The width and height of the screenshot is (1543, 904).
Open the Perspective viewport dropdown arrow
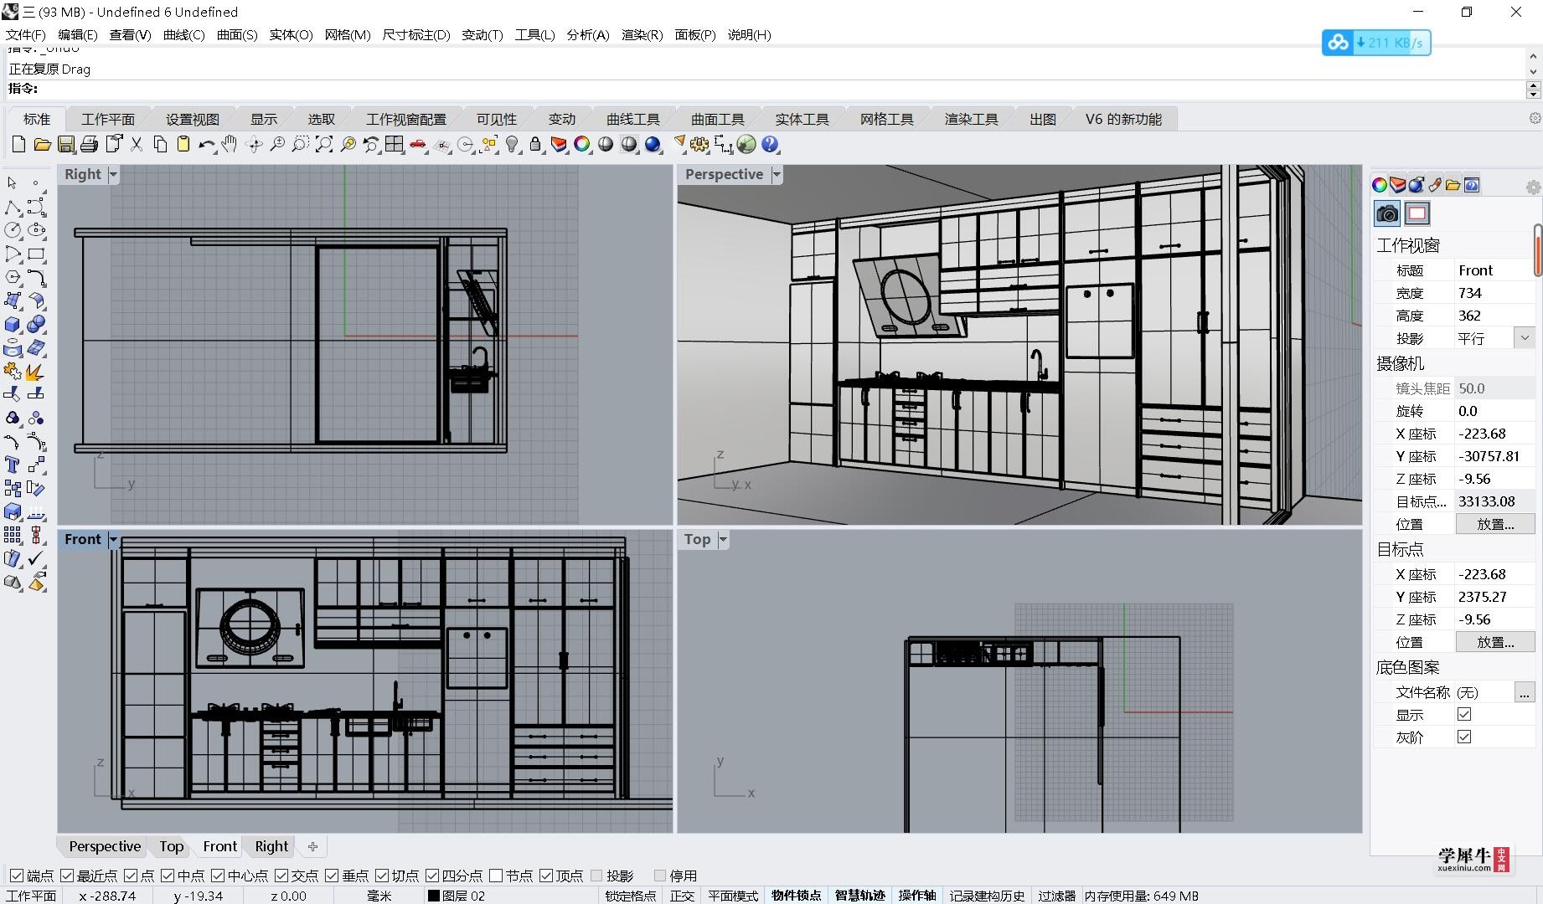pos(777,174)
